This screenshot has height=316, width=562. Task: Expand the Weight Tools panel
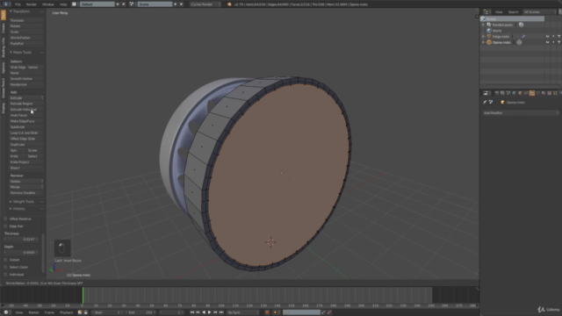click(11, 202)
